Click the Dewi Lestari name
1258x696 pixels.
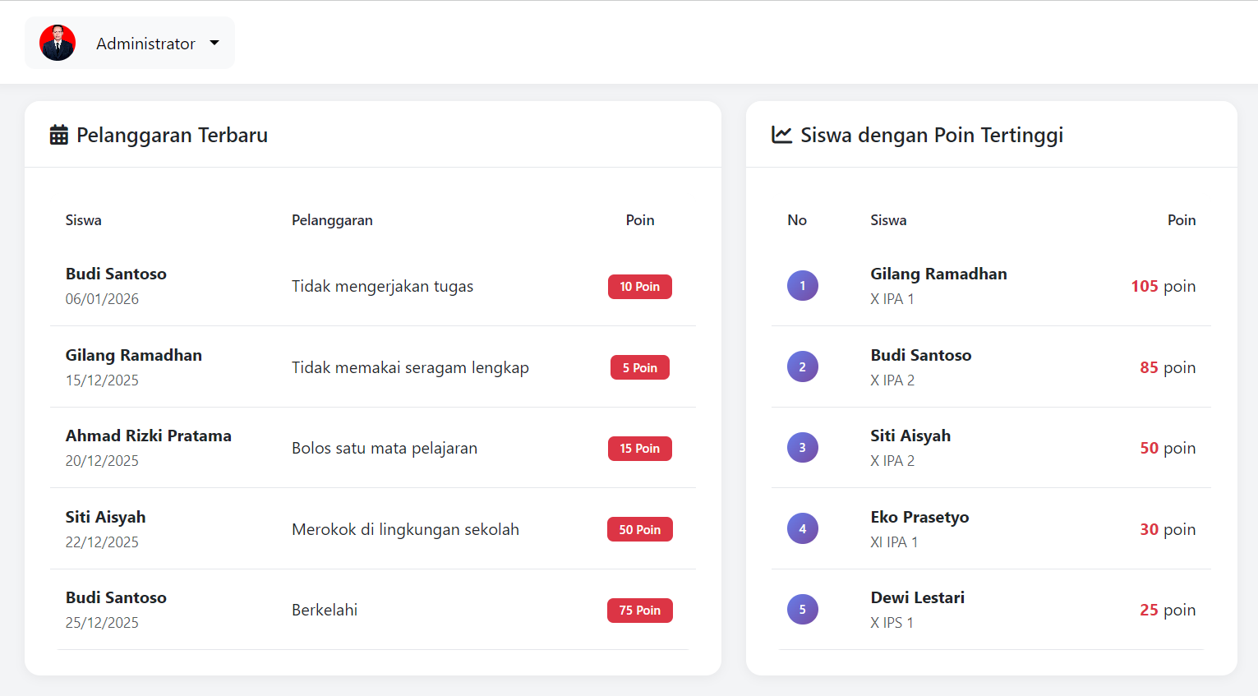918,597
